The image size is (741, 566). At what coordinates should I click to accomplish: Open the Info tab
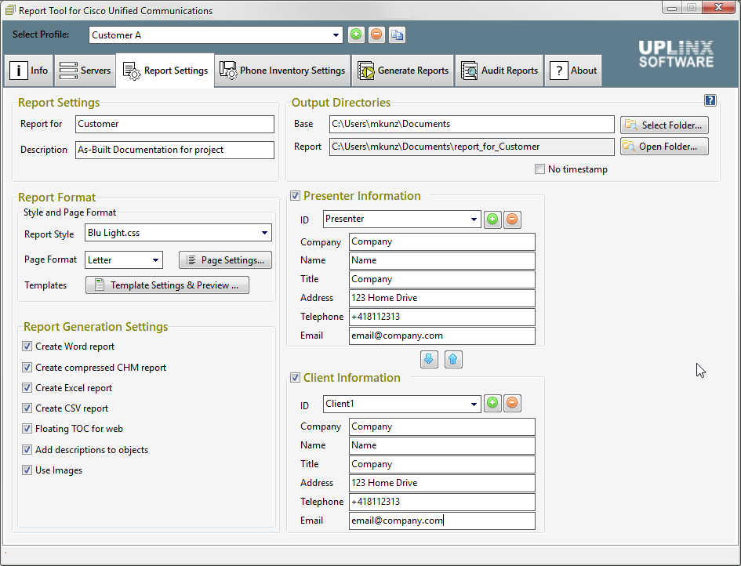[x=28, y=71]
